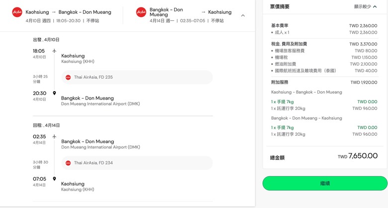Image resolution: width=388 pixels, height=208 pixels.
Task: Click the TWD 2,100.00 fuel surcharge value
Action: click(364, 64)
